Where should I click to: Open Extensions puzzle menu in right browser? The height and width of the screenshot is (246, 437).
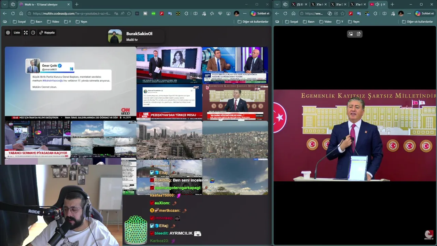(x=375, y=13)
